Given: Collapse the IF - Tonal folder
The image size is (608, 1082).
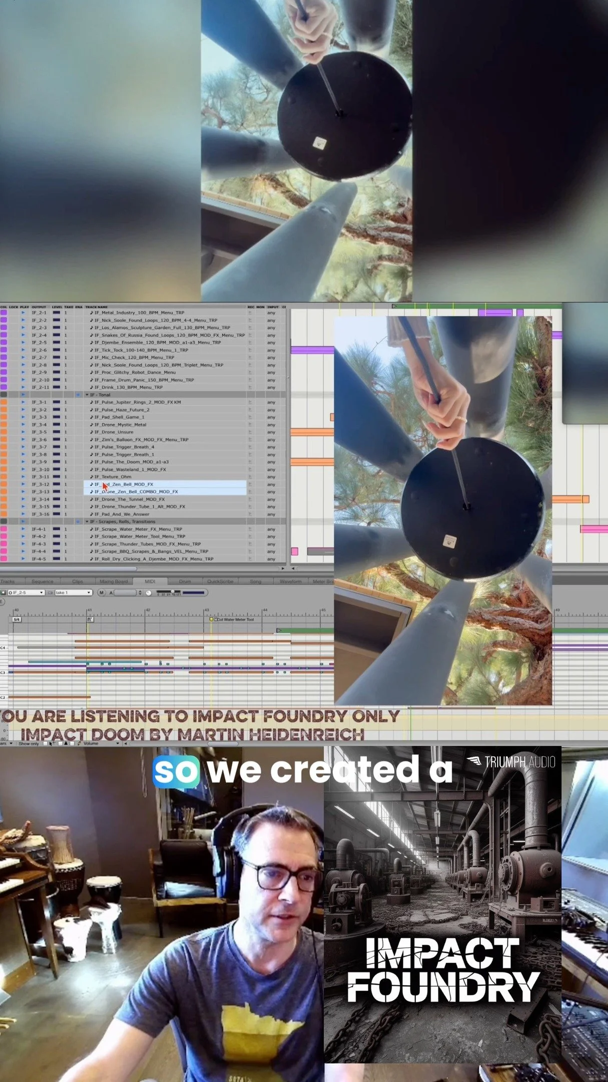Looking at the screenshot, I should tap(87, 395).
